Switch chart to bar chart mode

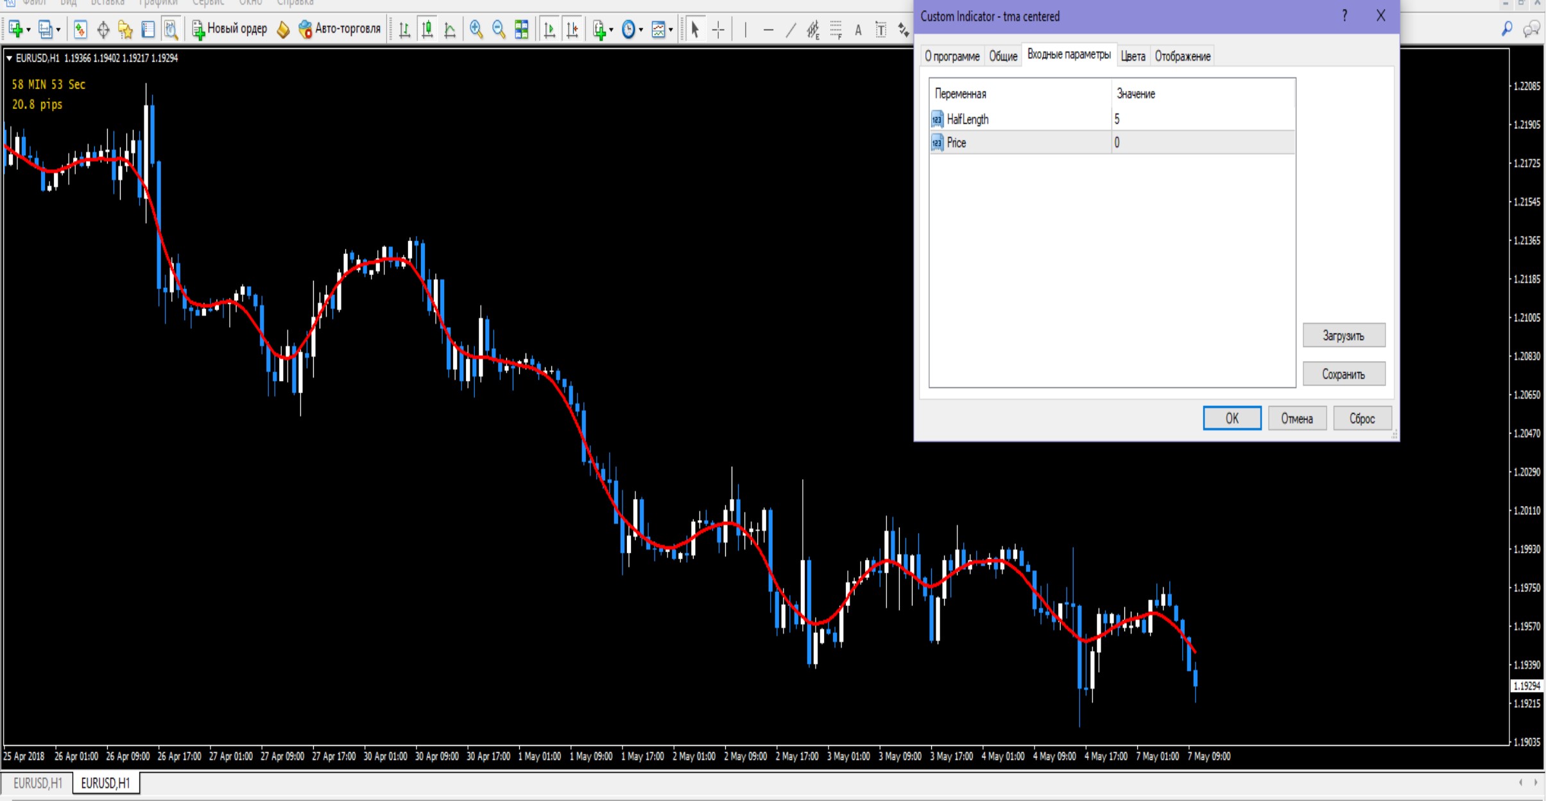[x=404, y=30]
